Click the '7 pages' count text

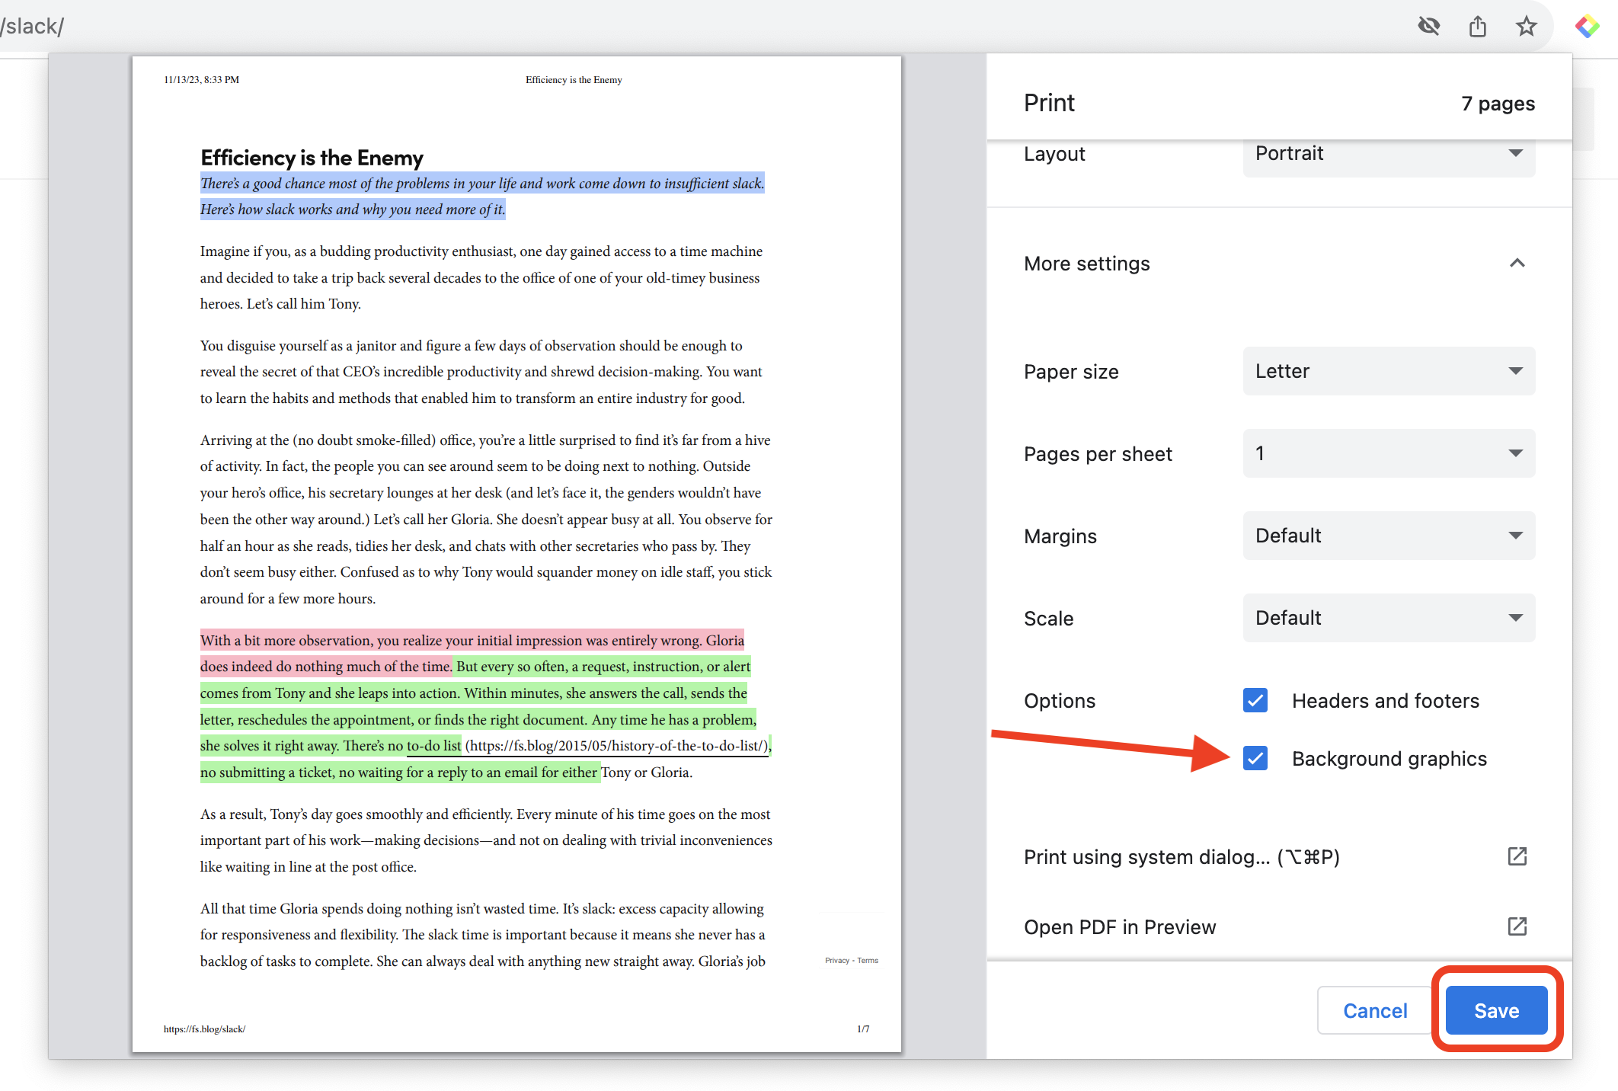coord(1498,104)
